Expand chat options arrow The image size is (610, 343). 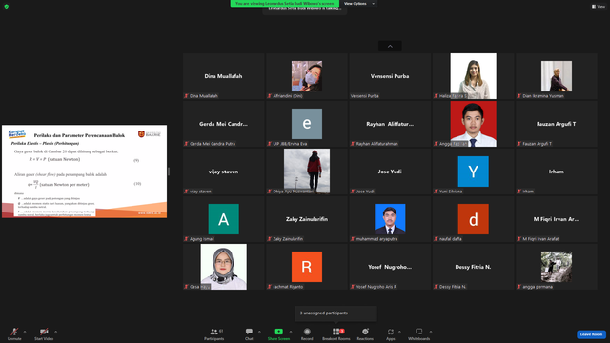coord(259,332)
